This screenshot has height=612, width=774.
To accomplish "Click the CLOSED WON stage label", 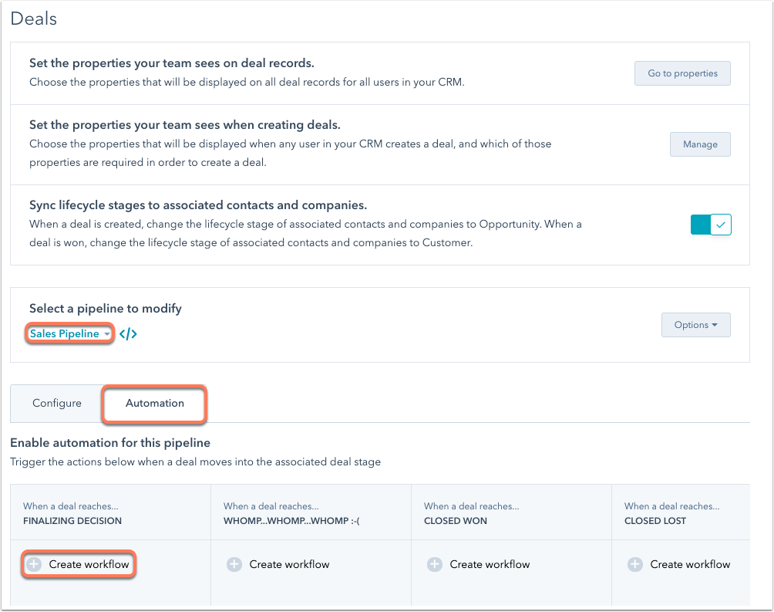I will [x=455, y=520].
